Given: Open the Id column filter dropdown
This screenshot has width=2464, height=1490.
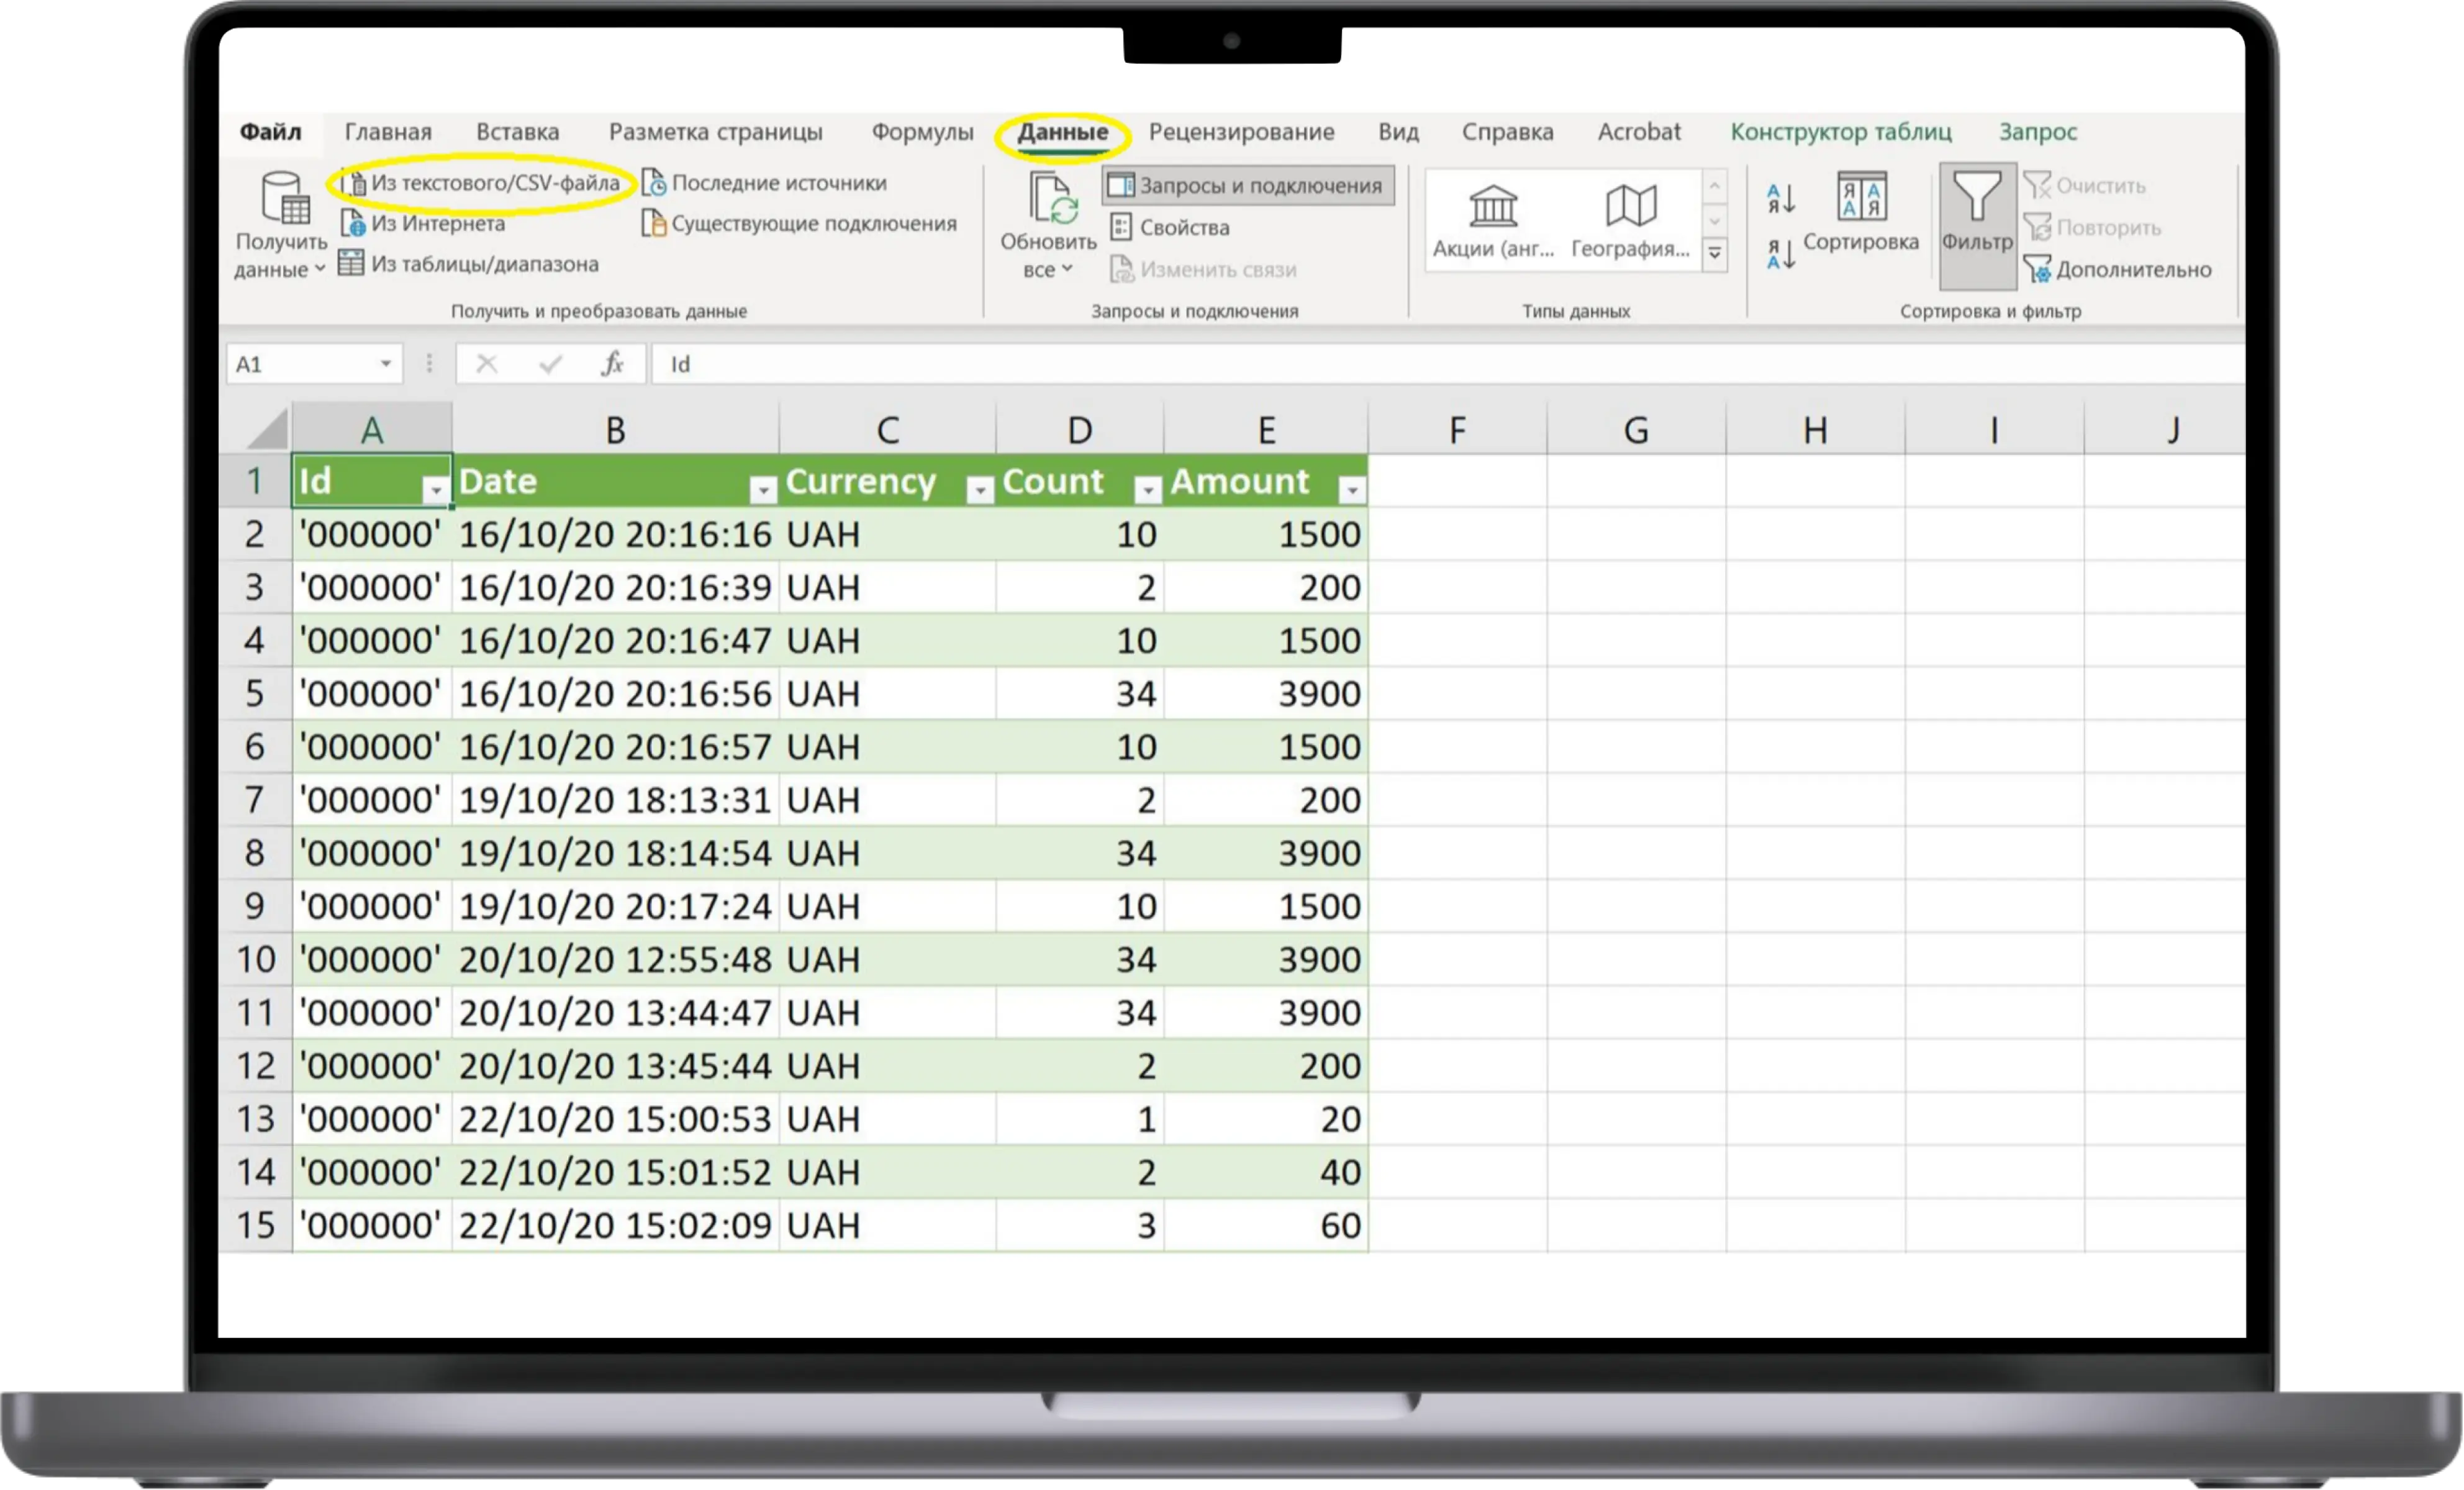Looking at the screenshot, I should (x=435, y=490).
